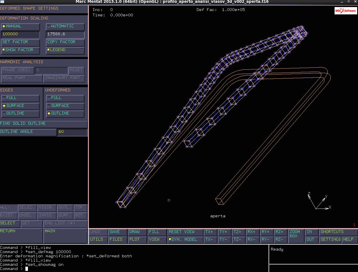The height and width of the screenshot is (272, 358).
Task: Click the MSC Software logo
Action: (x=346, y=11)
